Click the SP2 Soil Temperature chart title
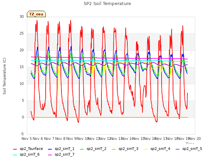The height and width of the screenshot is (161, 215). click(x=107, y=4)
